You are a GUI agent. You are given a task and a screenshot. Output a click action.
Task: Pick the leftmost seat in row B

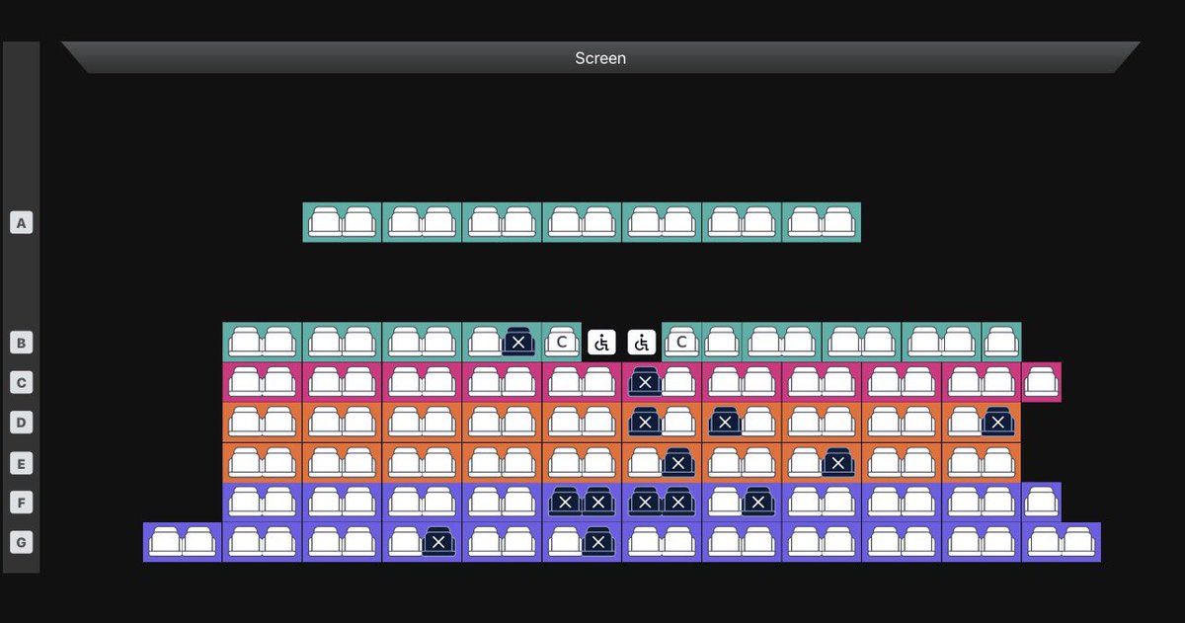pos(245,343)
